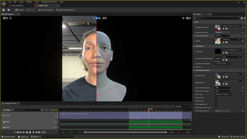Open Footage Capture Data asset dropdown
The width and height of the screenshot is (247, 139).
231,26
